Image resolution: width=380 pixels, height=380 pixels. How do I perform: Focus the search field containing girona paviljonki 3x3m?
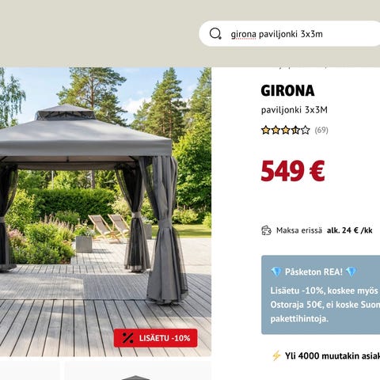tap(290, 34)
